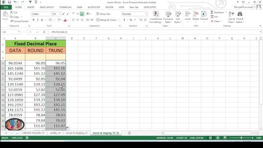Decrease font size with the small A
Viewport: 263px width, 148px height.
click(x=67, y=14)
